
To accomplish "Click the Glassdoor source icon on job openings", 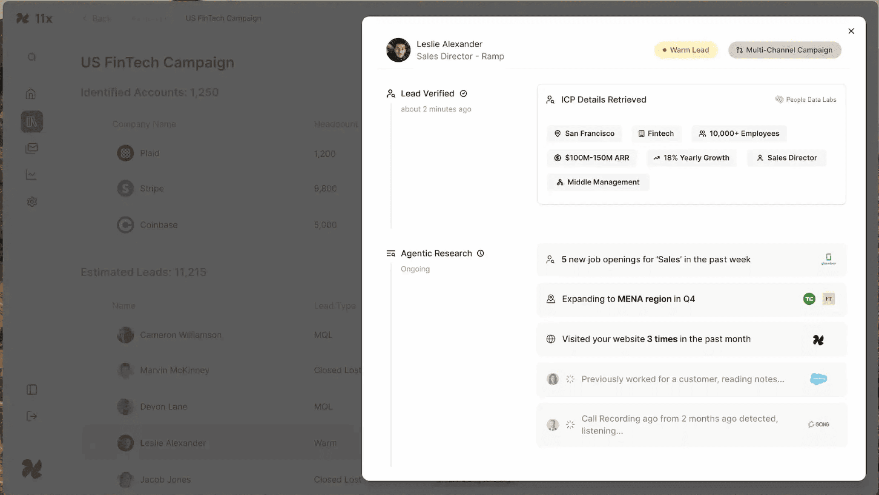I will (828, 259).
